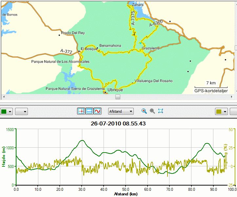Click the Zahara label on the map
237x197 pixels.
(138, 5)
